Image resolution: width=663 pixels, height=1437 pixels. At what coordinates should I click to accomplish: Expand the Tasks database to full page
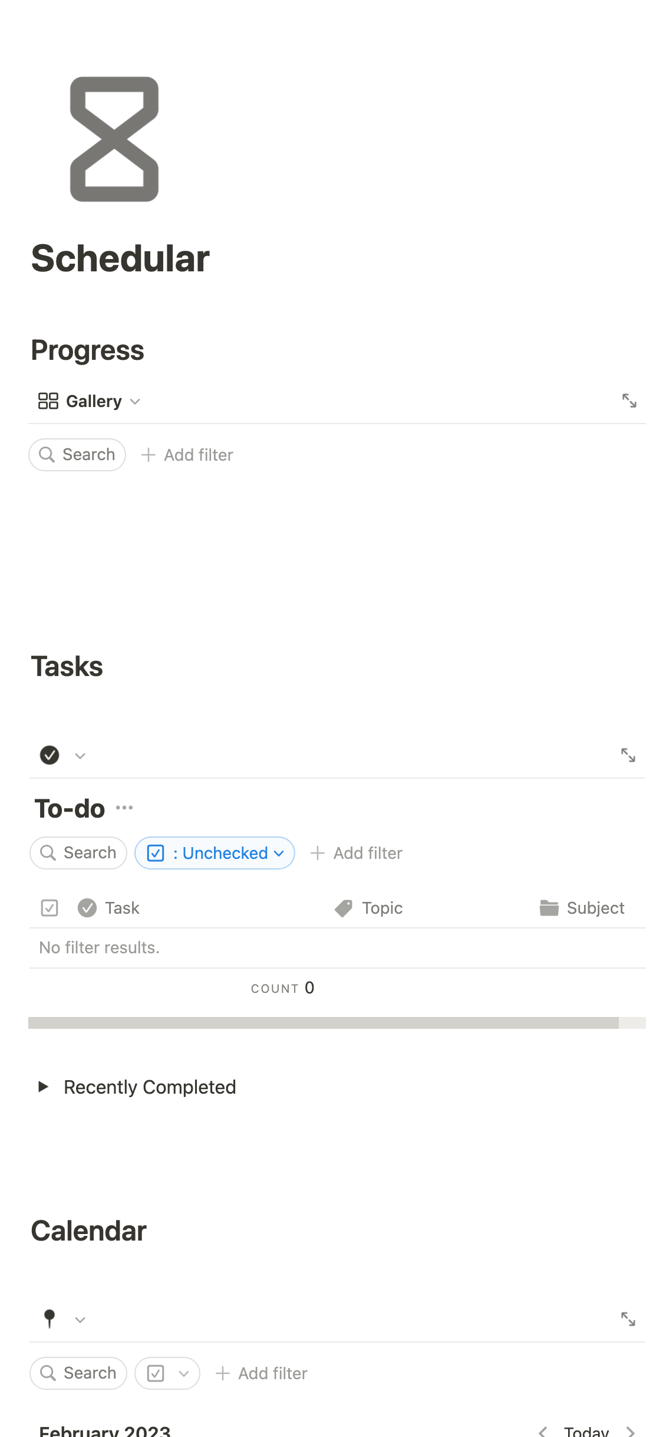(628, 755)
